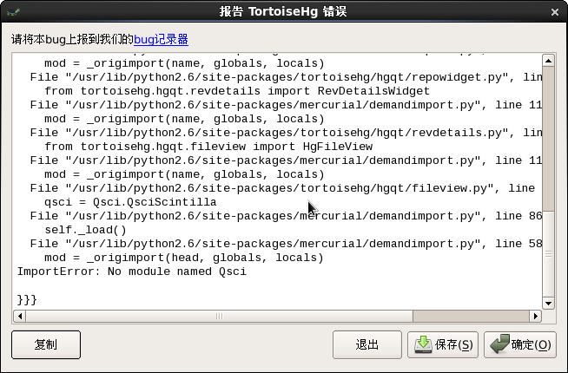Click the horizontal scrollbar left arrow
Screen dimensions: 568x373
point(20,317)
